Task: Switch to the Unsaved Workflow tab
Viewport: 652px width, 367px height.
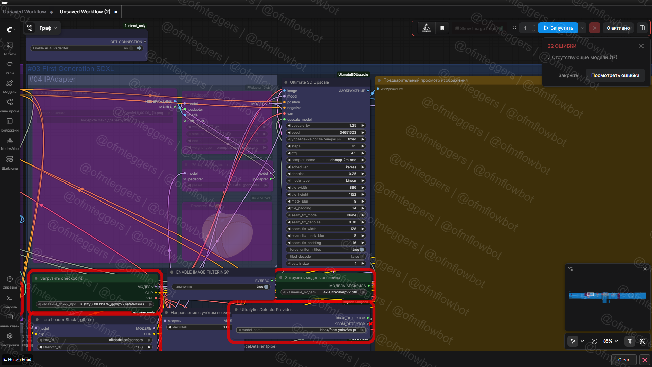Action: [24, 12]
